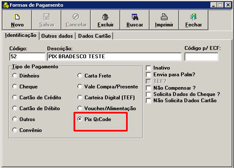The image size is (234, 168).
Task: Choose the Cartão de Crédito radio button
Action: tap(15, 97)
